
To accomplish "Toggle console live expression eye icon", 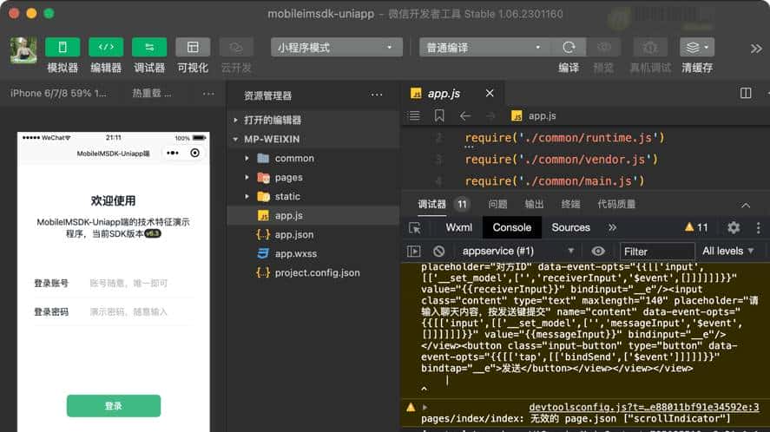I will point(597,252).
